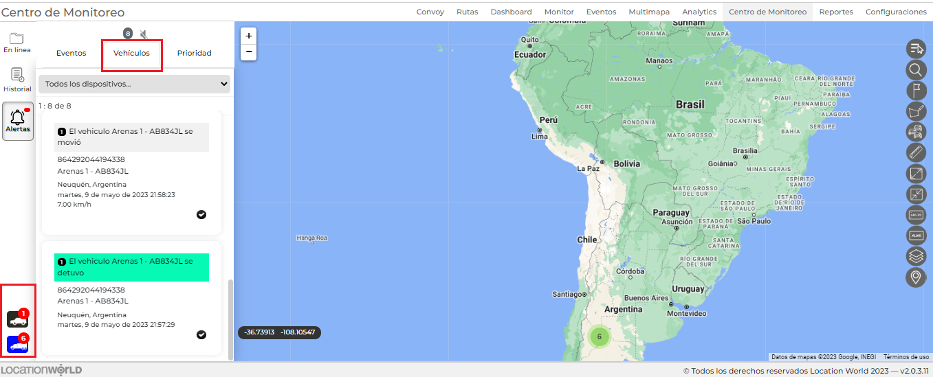
Task: Zoom in the map with plus button
Action: [249, 36]
